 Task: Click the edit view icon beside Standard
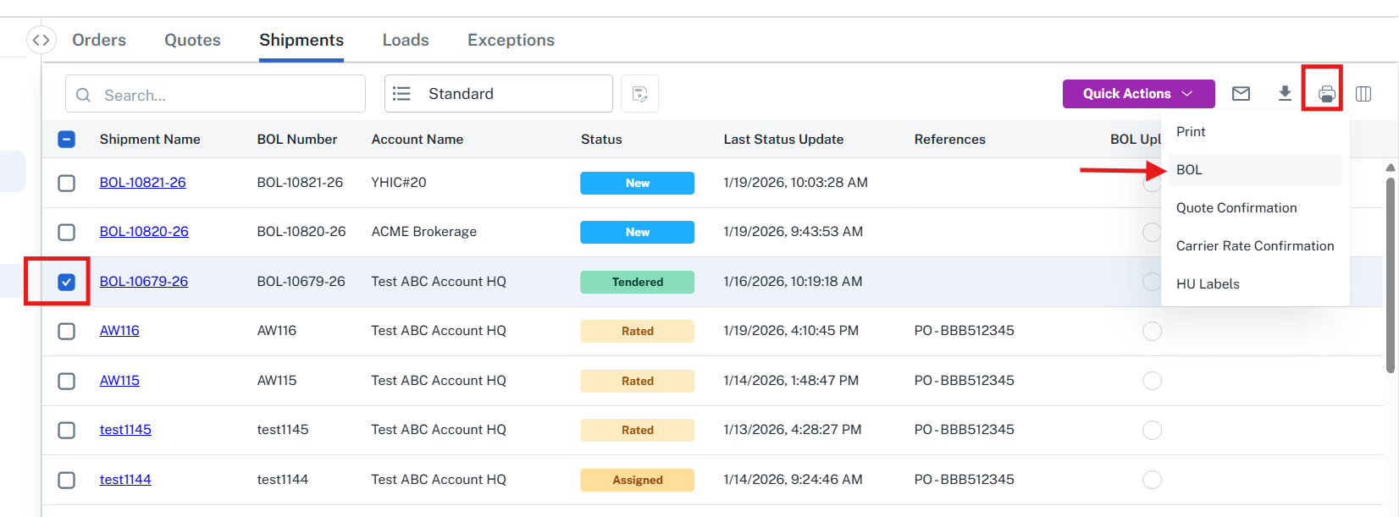pyautogui.click(x=639, y=94)
